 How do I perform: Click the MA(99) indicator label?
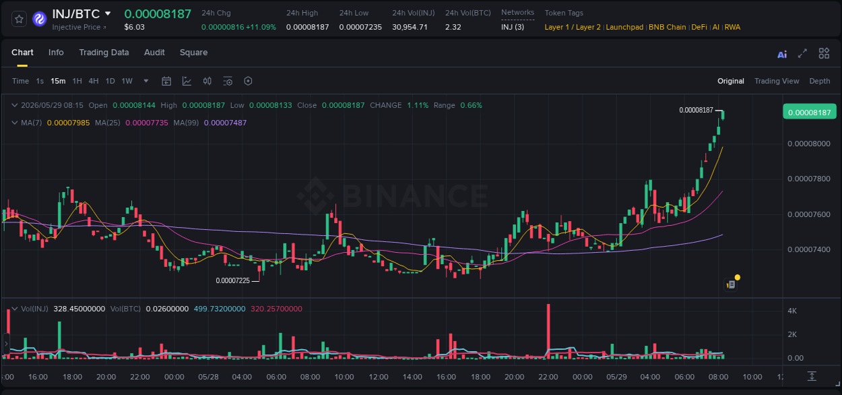click(x=186, y=123)
